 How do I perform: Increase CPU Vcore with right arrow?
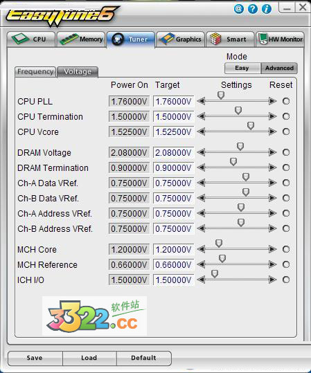pos(272,131)
